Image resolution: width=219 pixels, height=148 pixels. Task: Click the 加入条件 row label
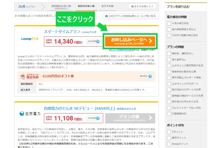25,90
